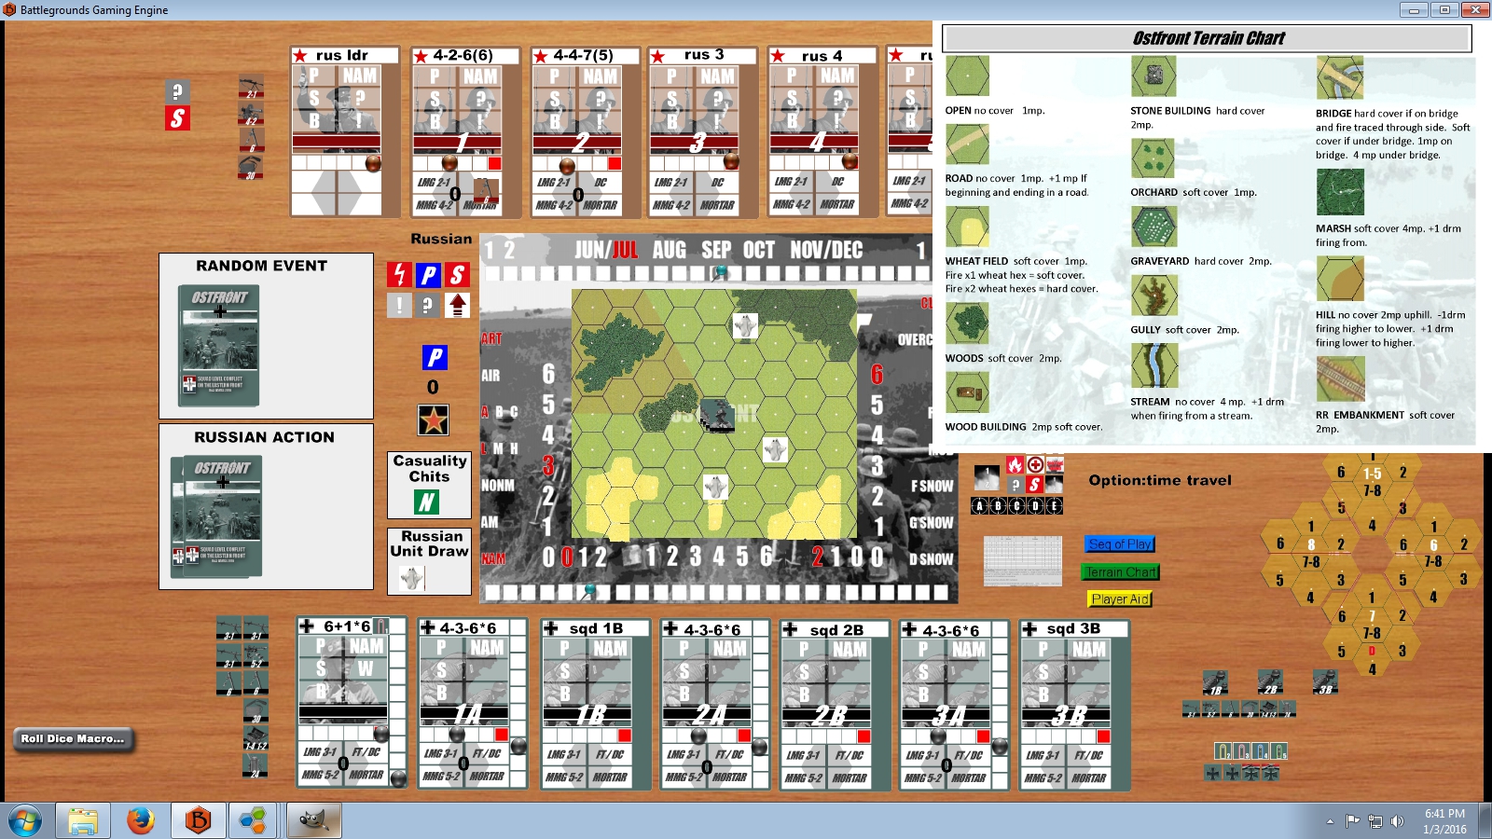Click the Roll Dice Macro button
The height and width of the screenshot is (839, 1492).
74,739
